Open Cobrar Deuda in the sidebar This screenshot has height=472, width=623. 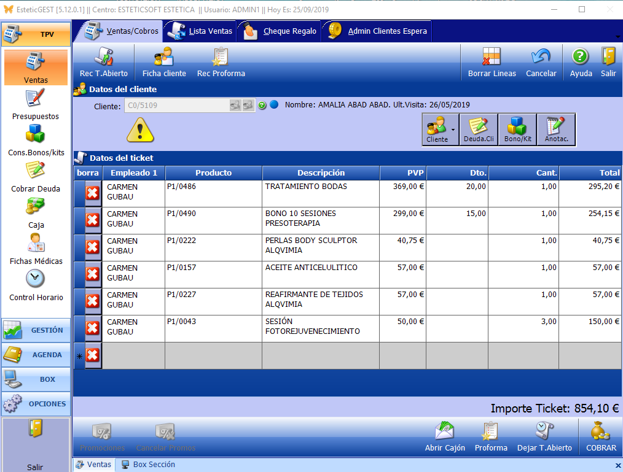[35, 176]
